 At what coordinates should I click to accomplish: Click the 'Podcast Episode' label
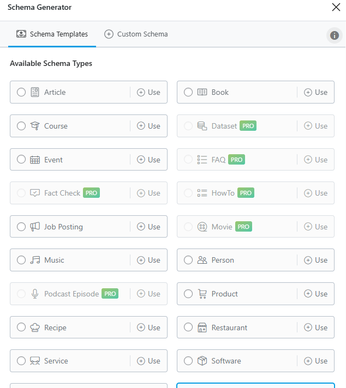(x=71, y=294)
